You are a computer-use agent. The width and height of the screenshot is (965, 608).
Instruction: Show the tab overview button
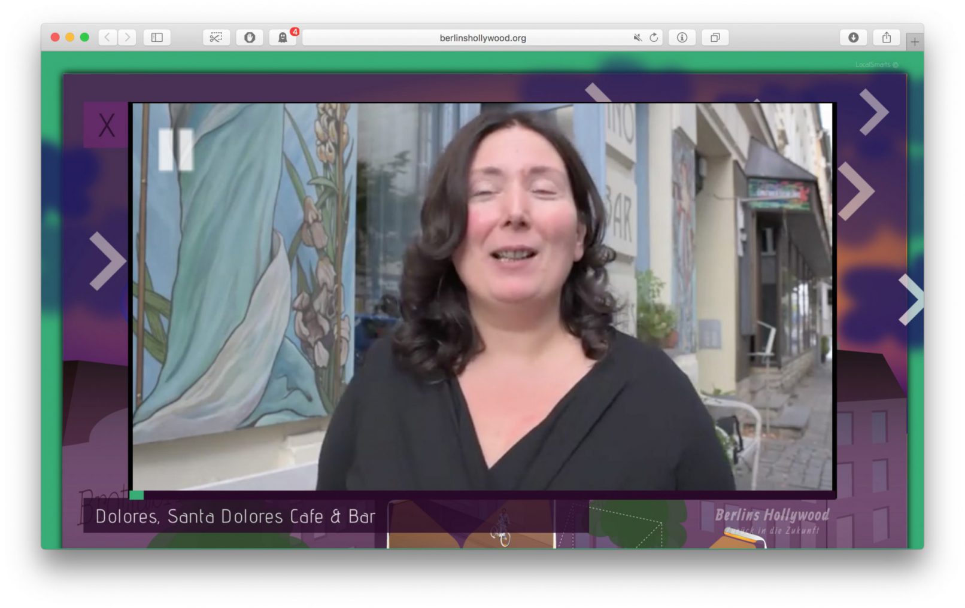click(715, 38)
